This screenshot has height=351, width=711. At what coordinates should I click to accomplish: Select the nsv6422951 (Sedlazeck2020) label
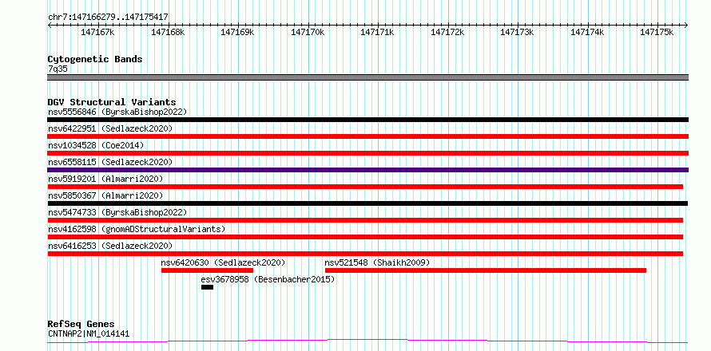click(x=110, y=128)
